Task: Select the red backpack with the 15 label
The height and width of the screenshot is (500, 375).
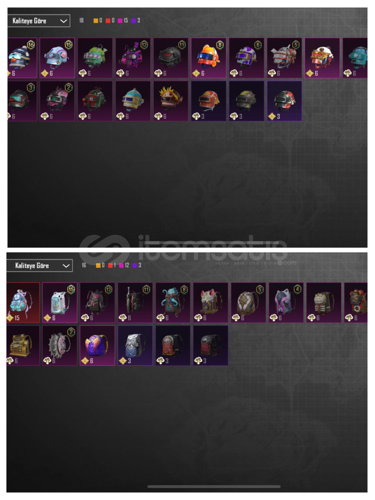Action: point(23,303)
